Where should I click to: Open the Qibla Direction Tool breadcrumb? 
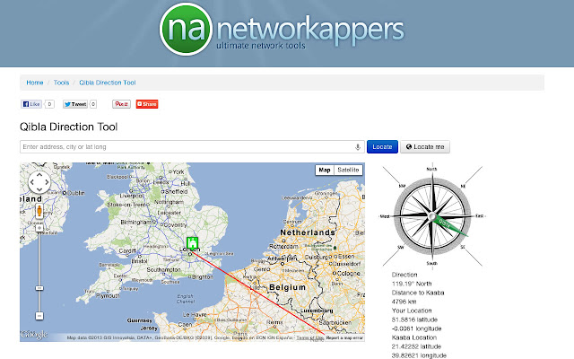pyautogui.click(x=108, y=83)
